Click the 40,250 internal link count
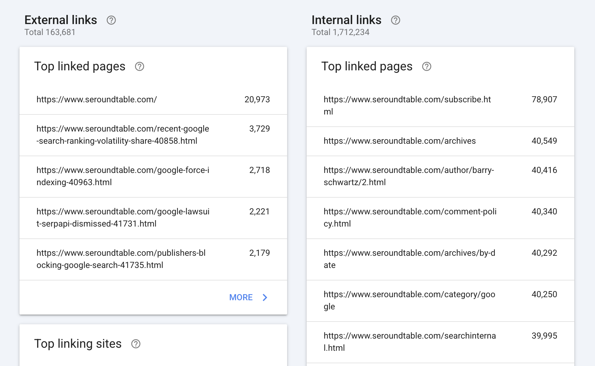 [544, 294]
